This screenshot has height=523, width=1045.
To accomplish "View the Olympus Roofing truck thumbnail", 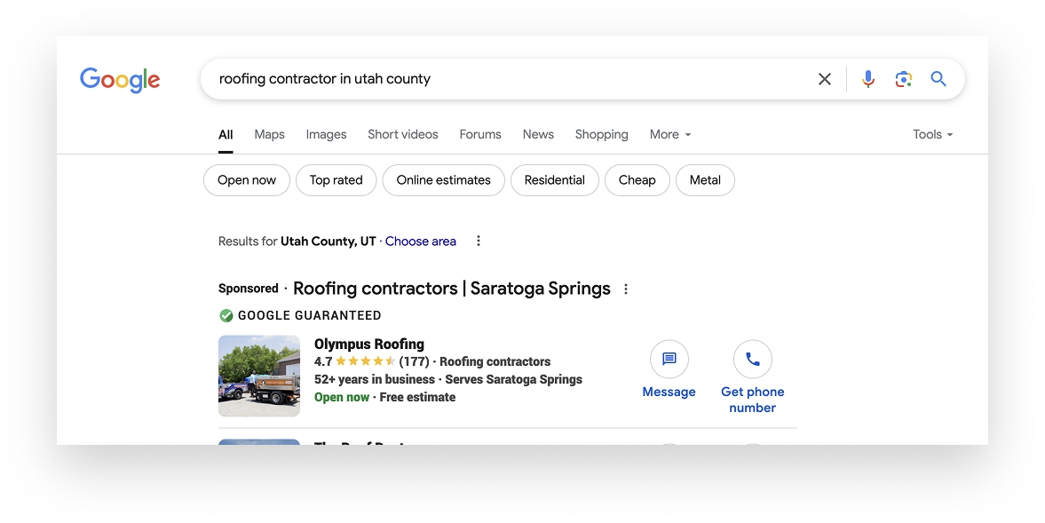I will tap(259, 376).
